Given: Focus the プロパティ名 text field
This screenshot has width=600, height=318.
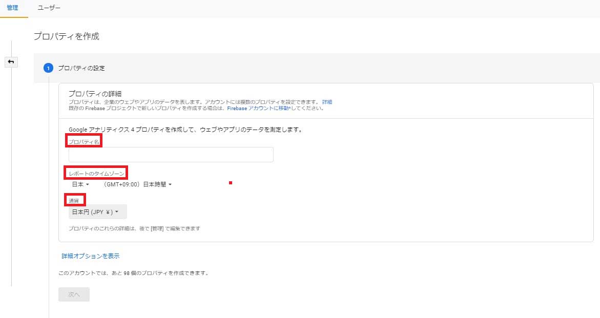Looking at the screenshot, I should (x=171, y=155).
